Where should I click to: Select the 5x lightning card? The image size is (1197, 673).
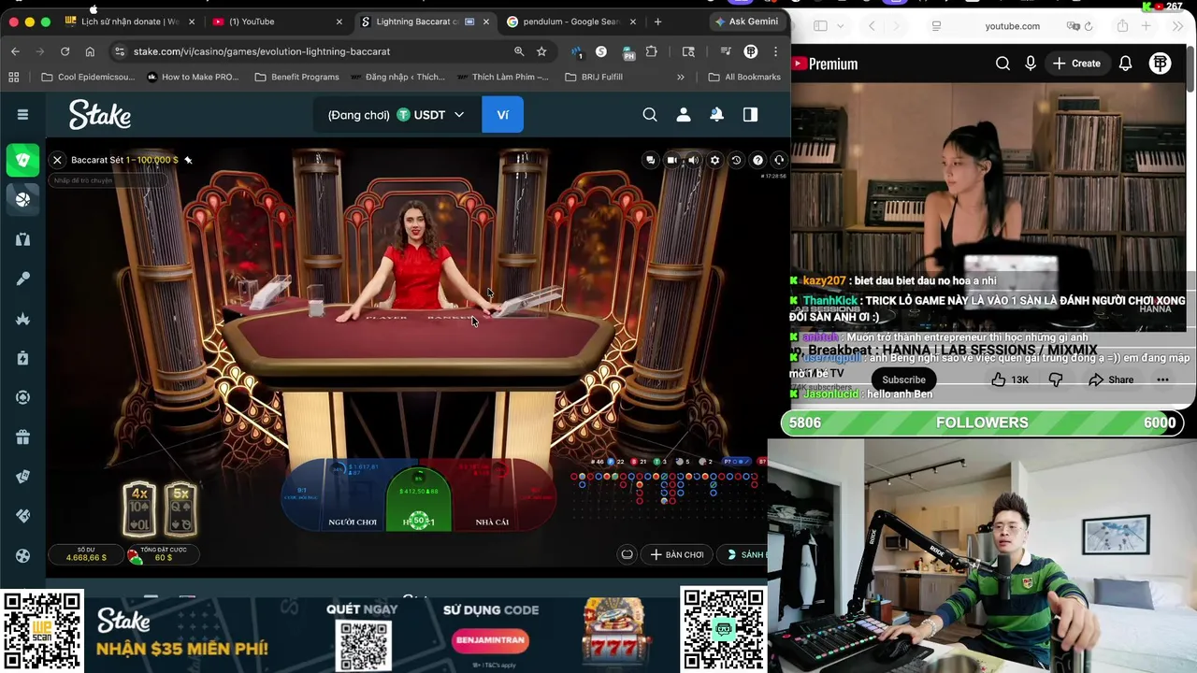180,508
